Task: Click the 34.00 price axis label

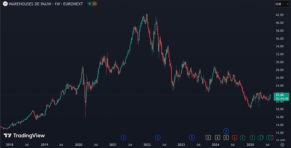Action: 280,46
